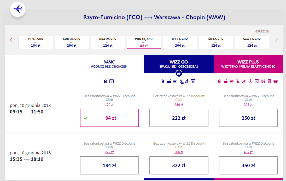Select the 350 zł WIZZ PLUS fare

[x=248, y=165]
